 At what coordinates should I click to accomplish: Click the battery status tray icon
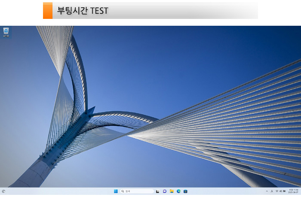click(x=285, y=191)
